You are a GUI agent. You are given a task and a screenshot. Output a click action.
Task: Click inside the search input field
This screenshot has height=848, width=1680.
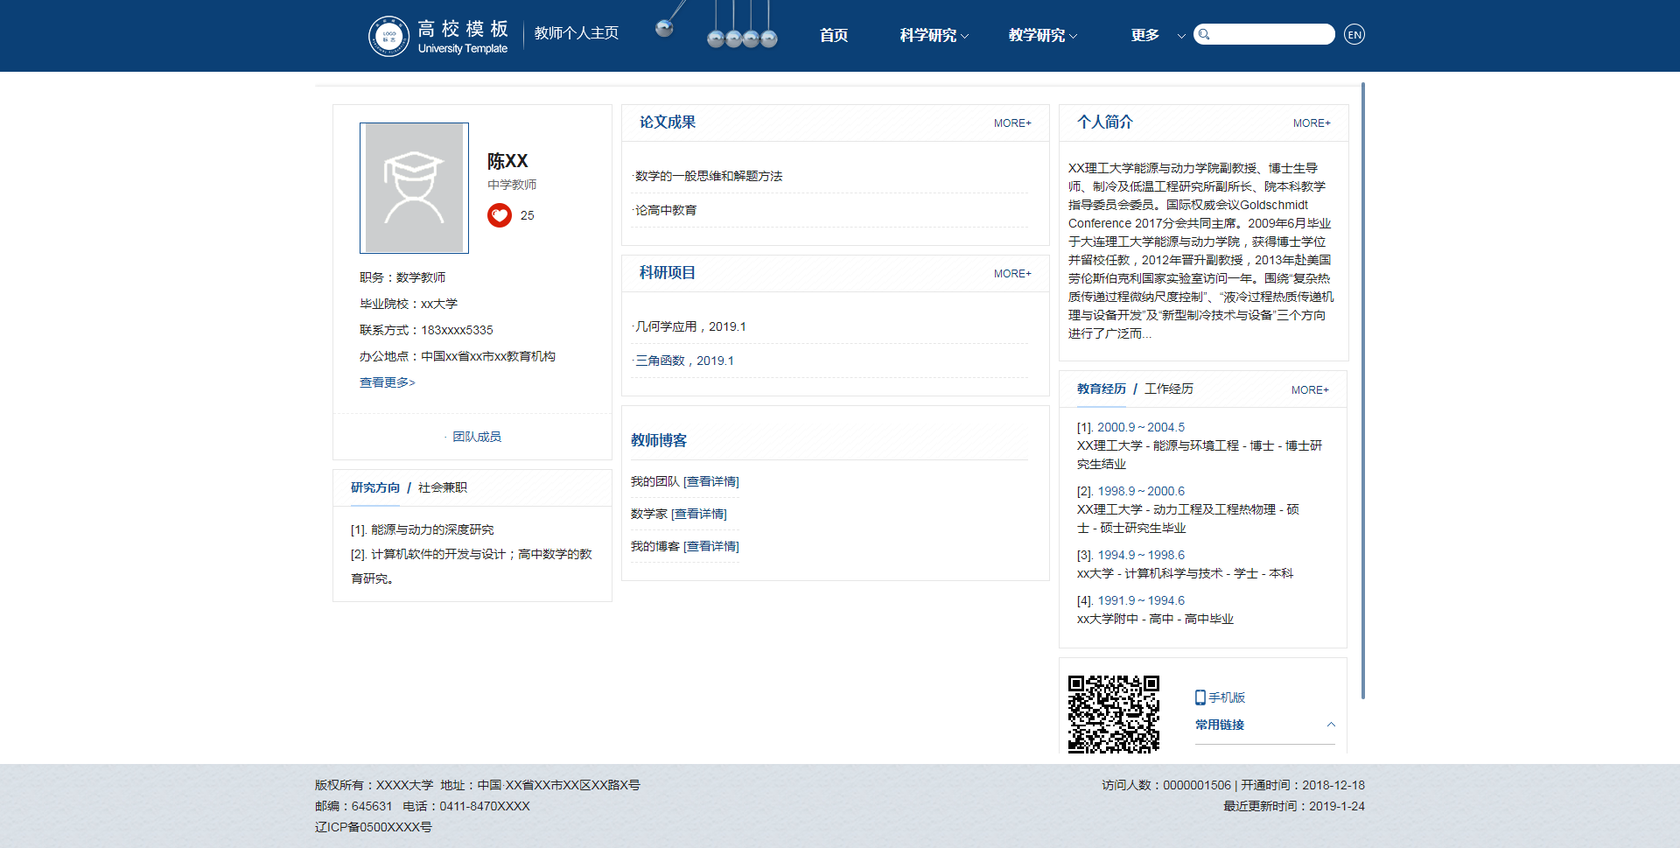1269,34
